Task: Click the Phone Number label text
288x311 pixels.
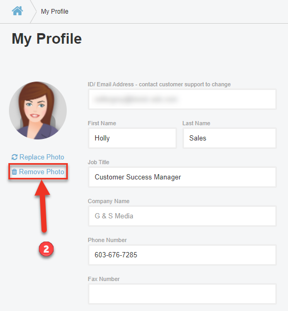Action: (107, 240)
